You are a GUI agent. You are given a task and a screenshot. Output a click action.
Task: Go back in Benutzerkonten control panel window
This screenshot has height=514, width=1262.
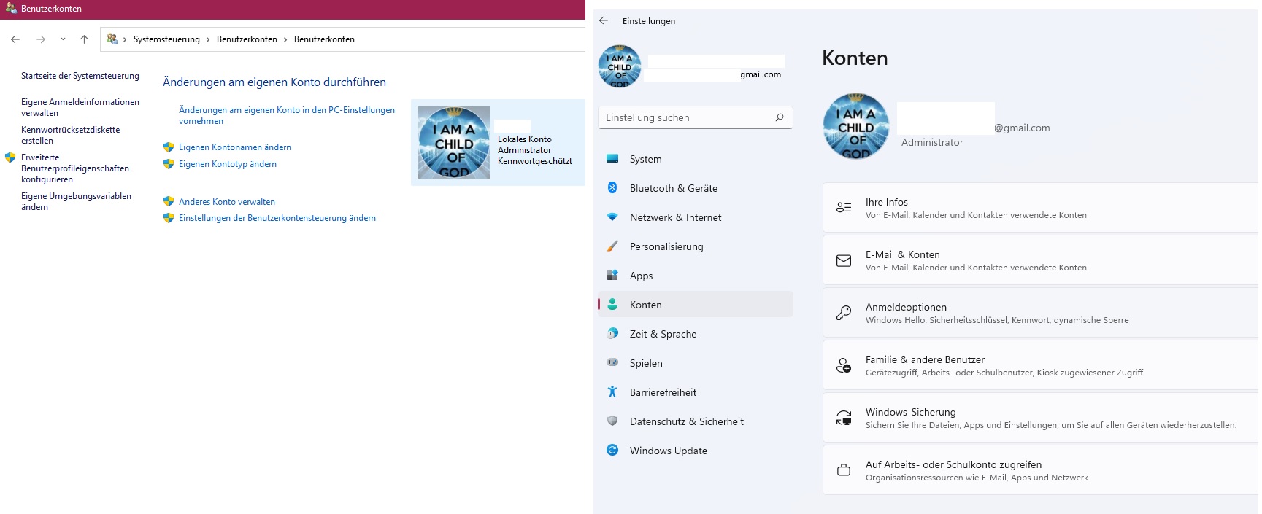(x=15, y=39)
